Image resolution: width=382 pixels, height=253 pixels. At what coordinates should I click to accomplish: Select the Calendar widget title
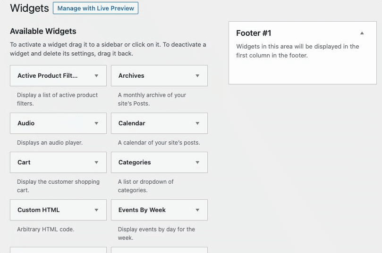point(132,123)
